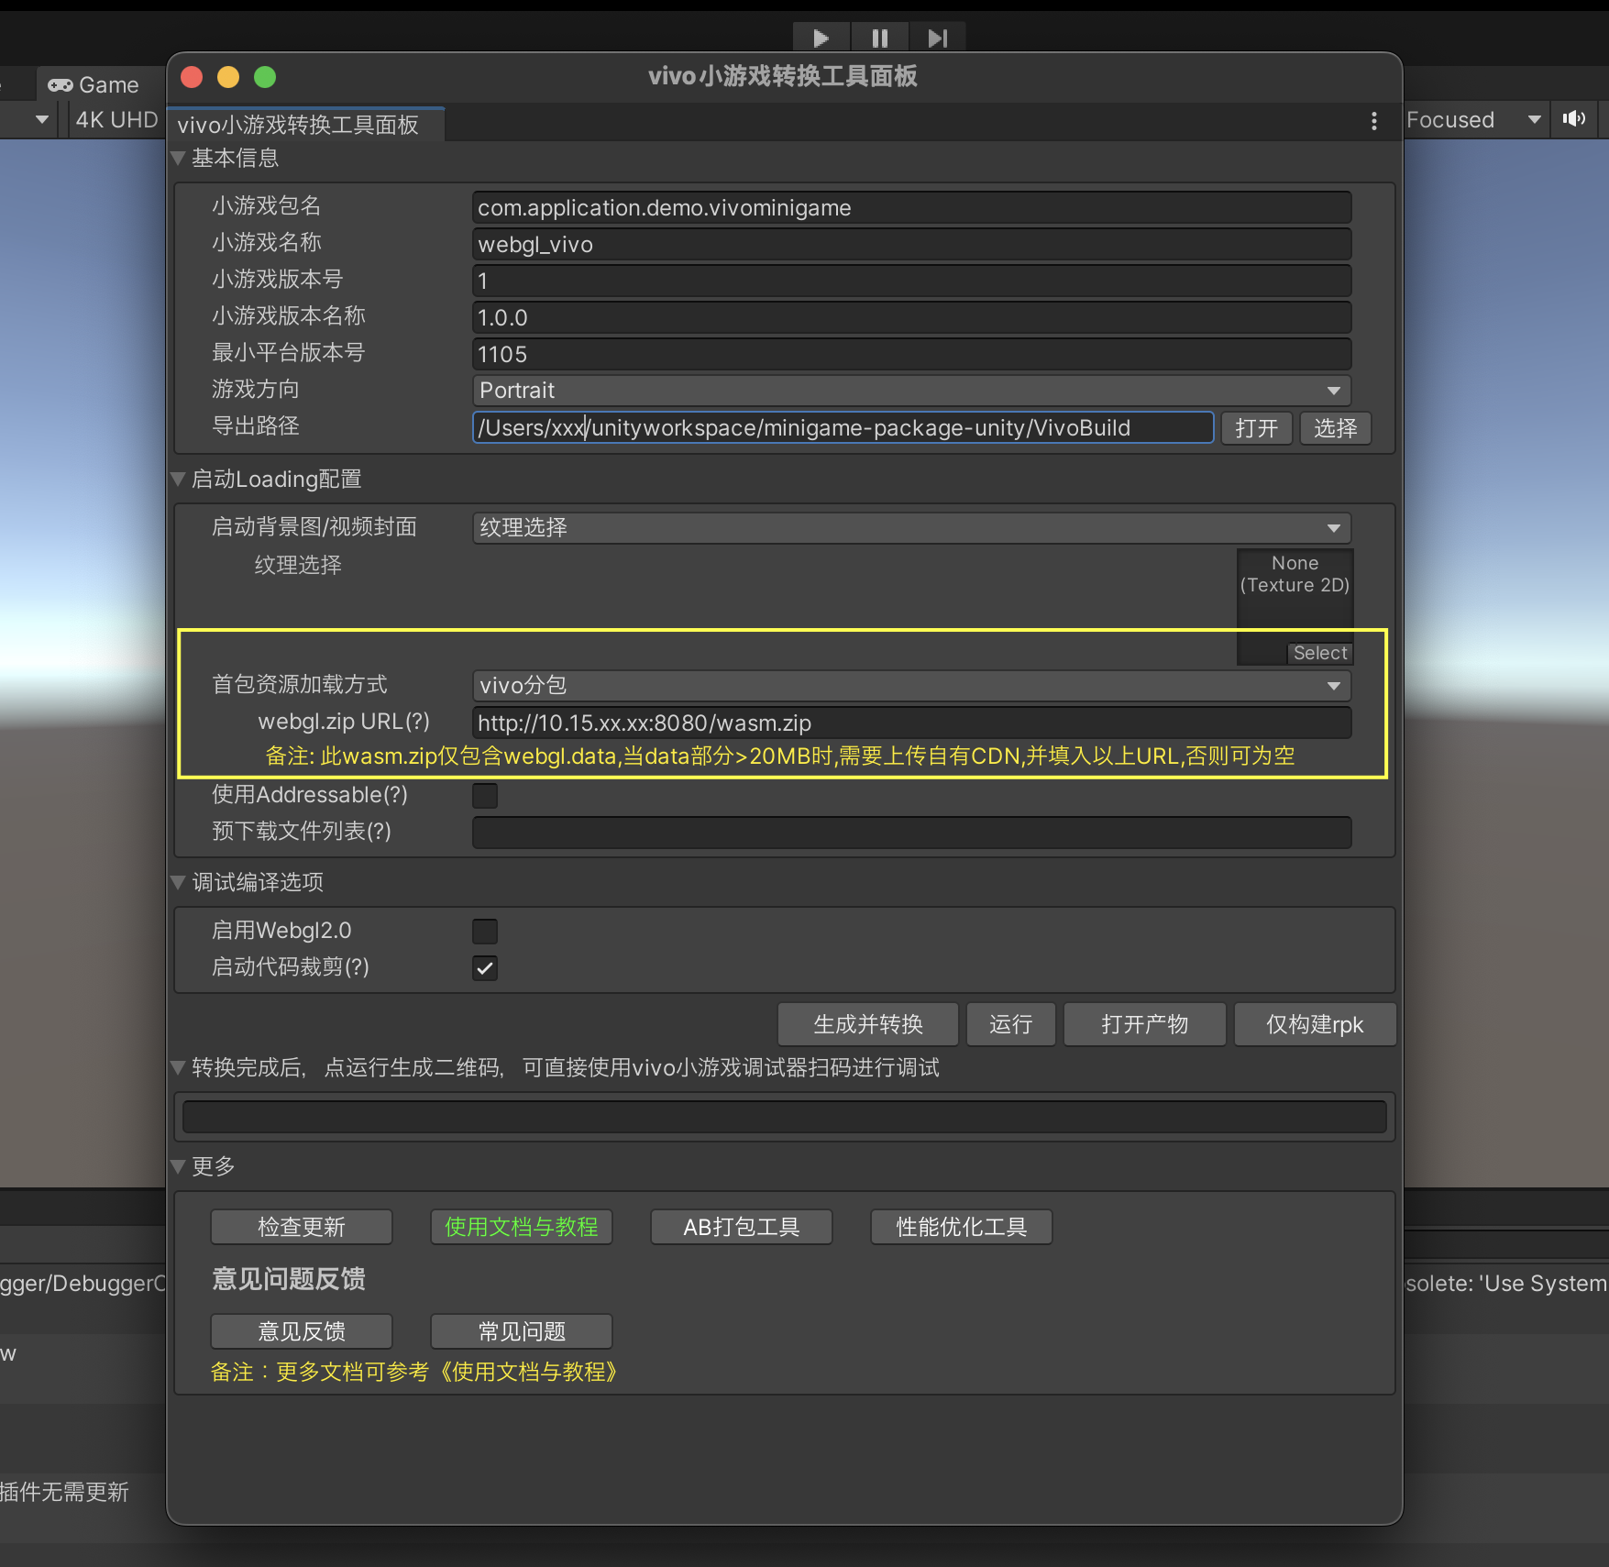Image resolution: width=1609 pixels, height=1567 pixels.
Task: Edit the webgl.zip URL field
Action: click(x=911, y=723)
